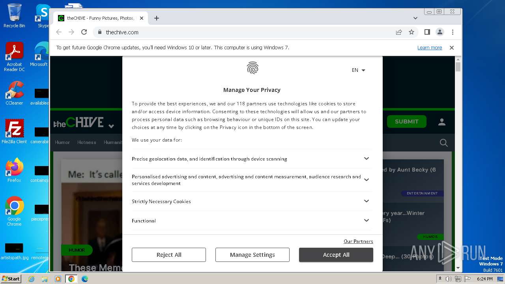Toggle the Chrome side panel icon

tap(427, 32)
